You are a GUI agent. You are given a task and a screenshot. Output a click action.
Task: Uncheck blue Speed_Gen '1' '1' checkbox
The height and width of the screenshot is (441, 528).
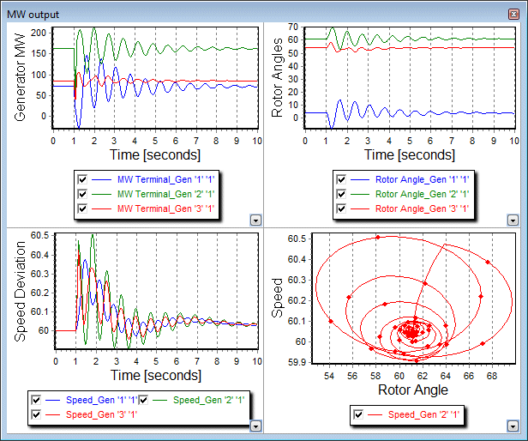click(36, 400)
